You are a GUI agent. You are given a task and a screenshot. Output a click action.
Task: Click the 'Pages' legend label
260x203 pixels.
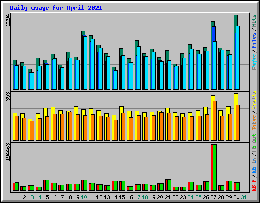point(254,62)
